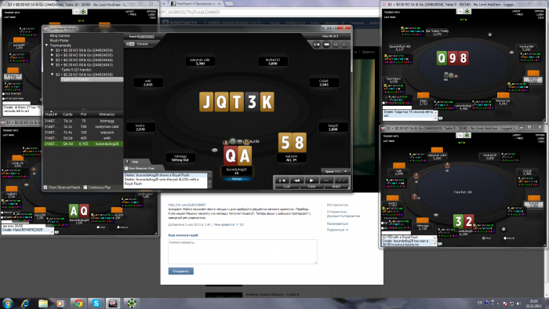Select Call pre-action in bottom-right table window

505,238
